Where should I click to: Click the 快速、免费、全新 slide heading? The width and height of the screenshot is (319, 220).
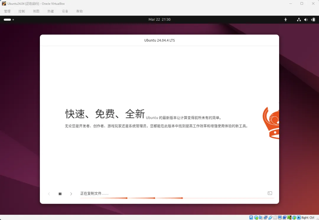pyautogui.click(x=105, y=114)
